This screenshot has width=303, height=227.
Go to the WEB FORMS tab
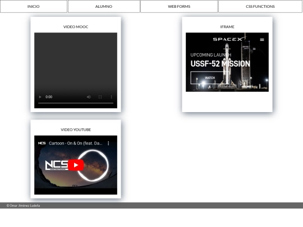[x=179, y=6]
